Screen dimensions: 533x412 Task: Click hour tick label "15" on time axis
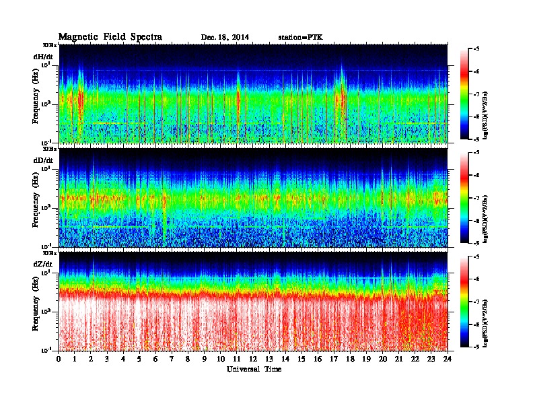[x=302, y=359]
